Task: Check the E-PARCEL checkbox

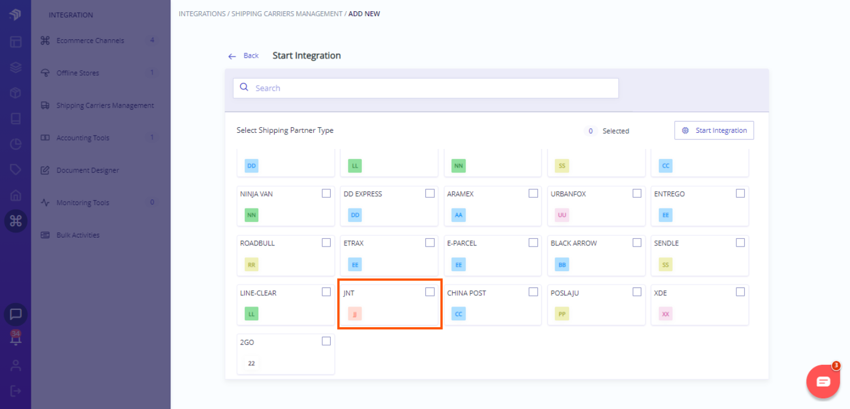Action: click(x=533, y=243)
